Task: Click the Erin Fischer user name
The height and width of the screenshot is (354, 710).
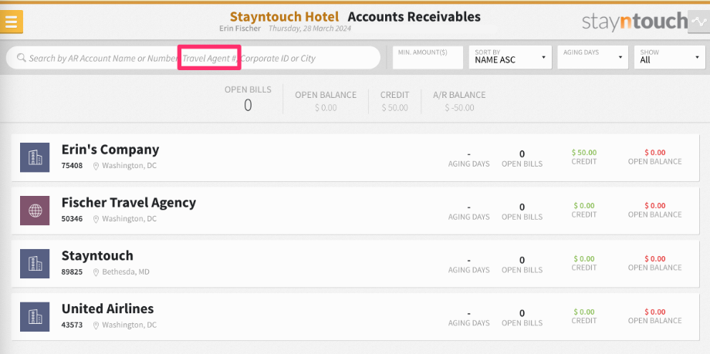Action: pyautogui.click(x=240, y=29)
